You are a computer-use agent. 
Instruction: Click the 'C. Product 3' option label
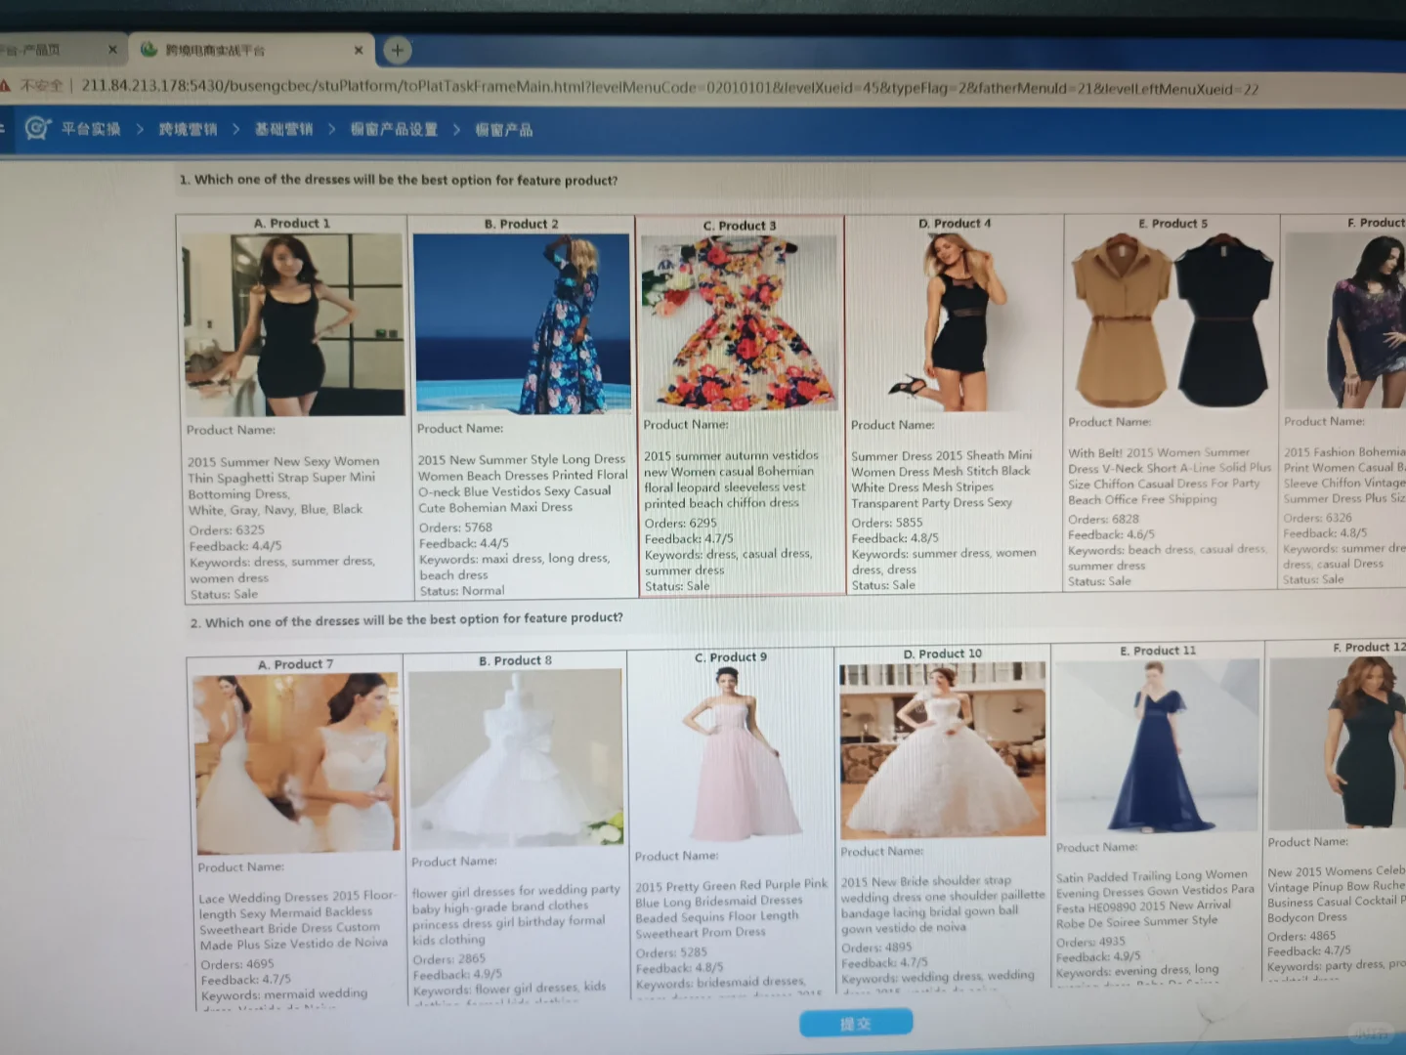click(740, 226)
